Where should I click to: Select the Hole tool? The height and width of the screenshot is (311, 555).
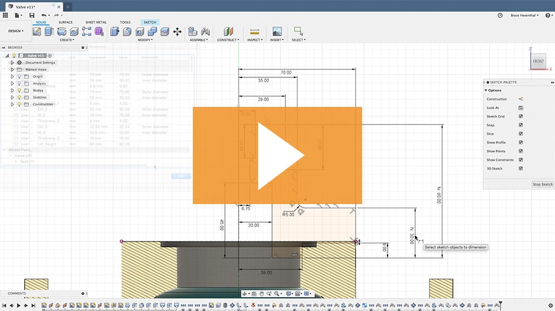(74, 32)
